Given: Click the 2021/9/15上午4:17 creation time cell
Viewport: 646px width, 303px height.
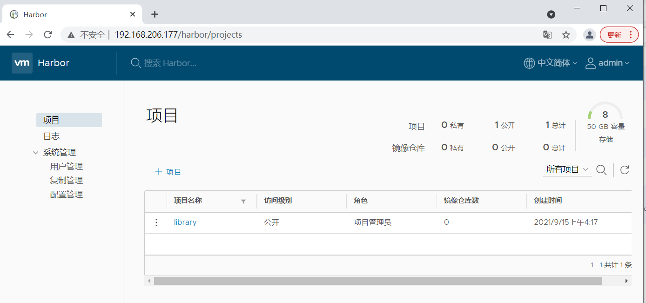Looking at the screenshot, I should [565, 222].
